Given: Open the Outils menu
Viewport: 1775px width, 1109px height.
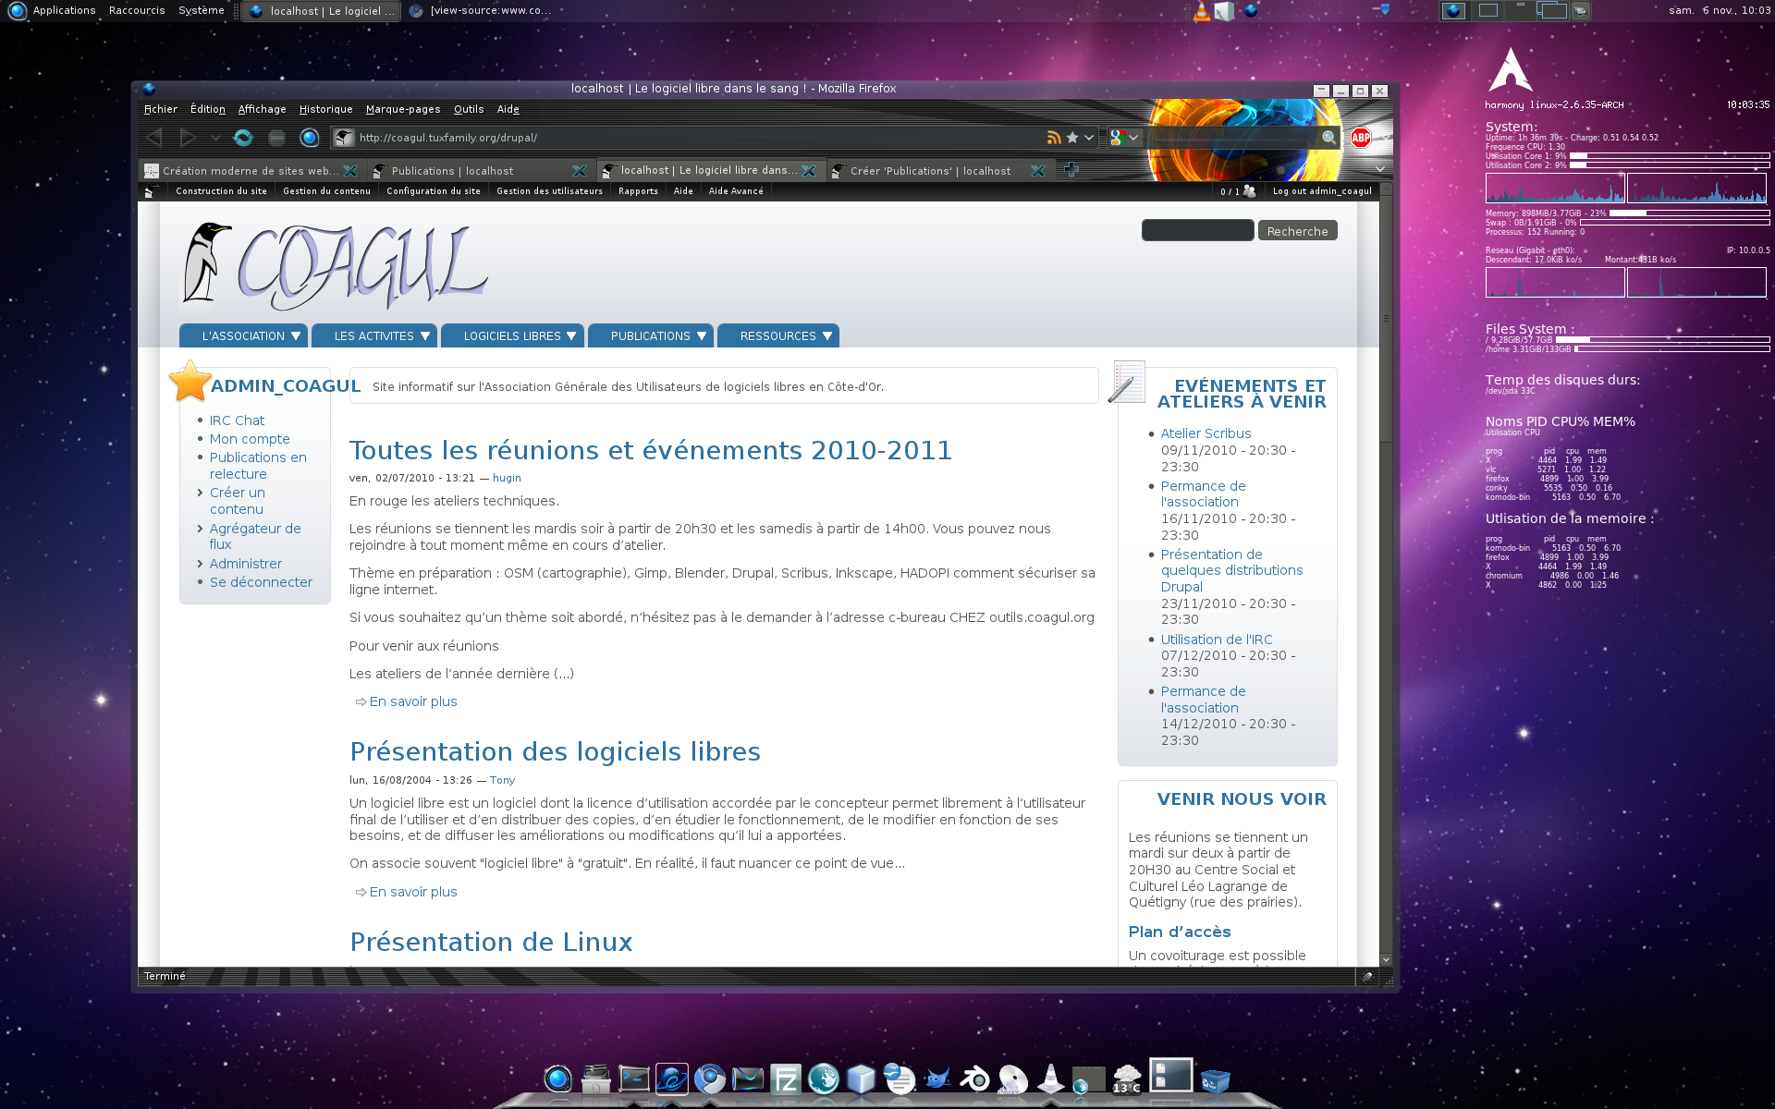Looking at the screenshot, I should tap(469, 109).
